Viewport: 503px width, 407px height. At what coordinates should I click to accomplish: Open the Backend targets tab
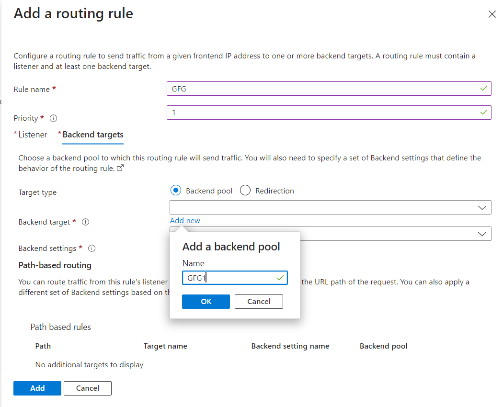(x=93, y=135)
